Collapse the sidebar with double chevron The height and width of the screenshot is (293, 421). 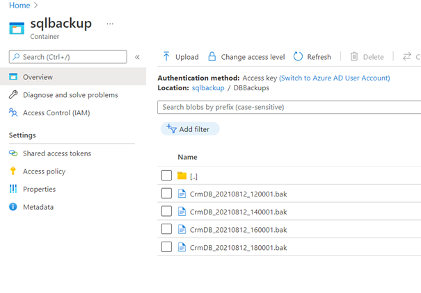(x=137, y=57)
